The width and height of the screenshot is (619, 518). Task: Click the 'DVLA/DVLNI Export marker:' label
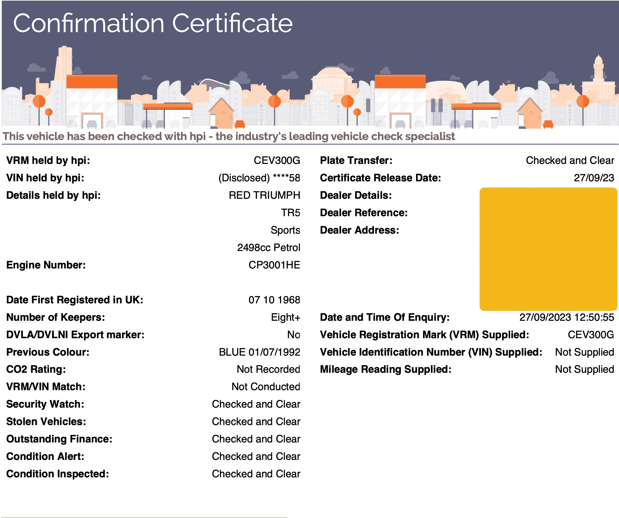click(75, 335)
